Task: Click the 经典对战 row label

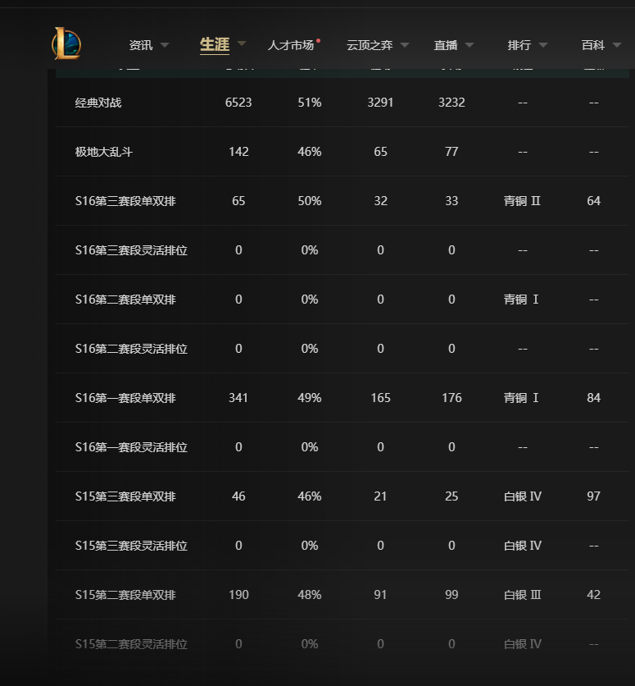Action: 98,103
